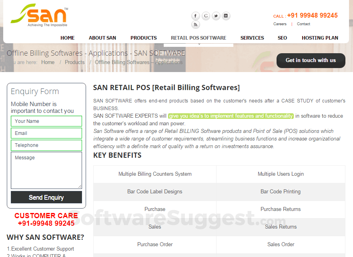Click the Google social icon

[206, 16]
